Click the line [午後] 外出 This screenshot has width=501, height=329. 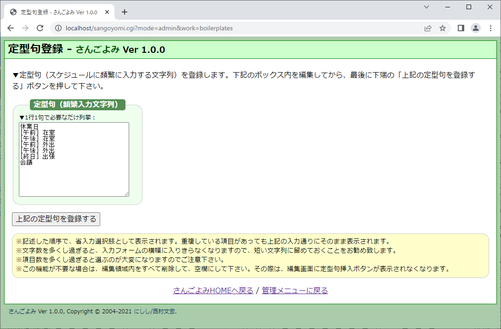coord(37,150)
